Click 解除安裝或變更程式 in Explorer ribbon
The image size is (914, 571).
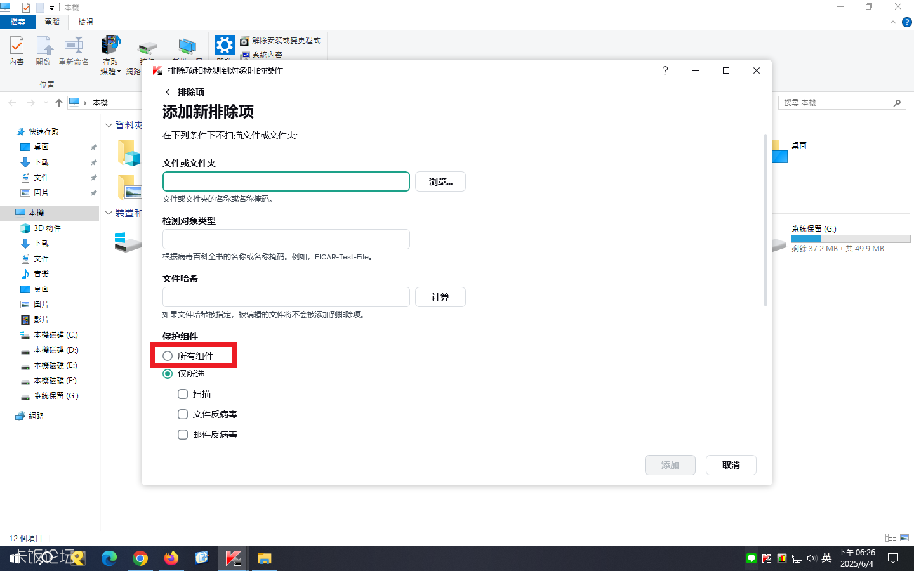click(x=280, y=41)
